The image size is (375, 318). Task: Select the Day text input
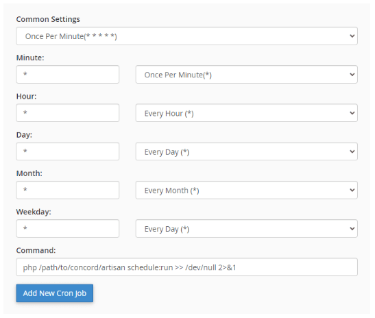click(68, 151)
